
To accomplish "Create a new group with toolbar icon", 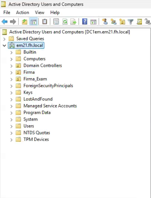I will click(113, 22).
